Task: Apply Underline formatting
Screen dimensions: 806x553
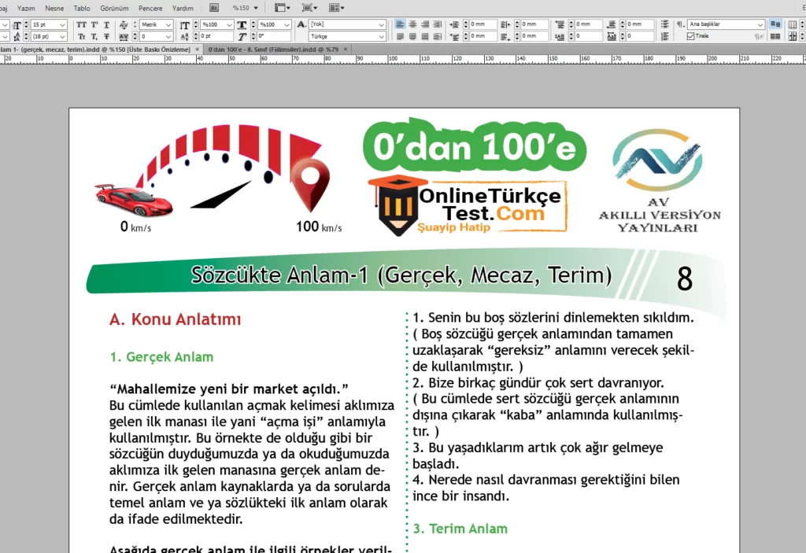Action: click(x=106, y=24)
